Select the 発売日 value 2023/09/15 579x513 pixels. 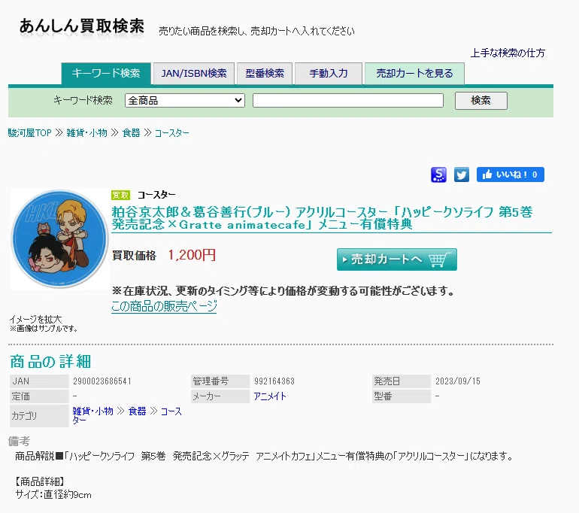(458, 381)
